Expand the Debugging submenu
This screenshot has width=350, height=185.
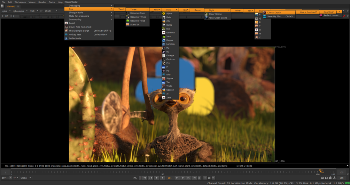[89, 6]
